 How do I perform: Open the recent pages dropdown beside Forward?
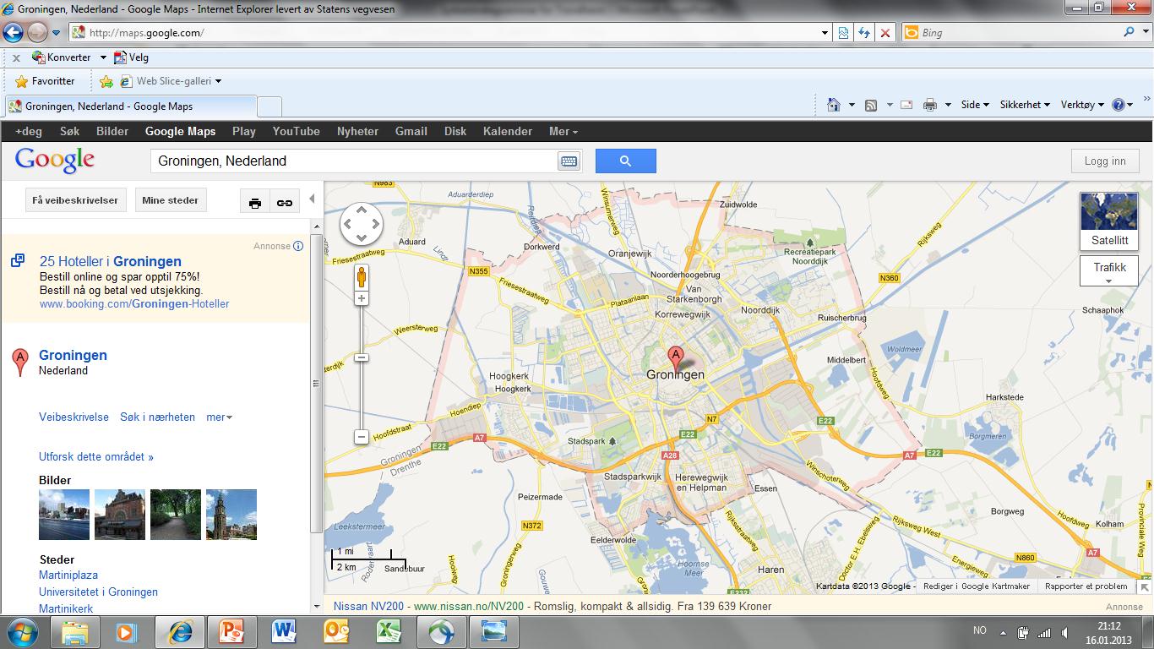tap(56, 33)
